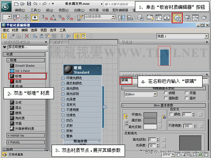Image resolution: width=211 pixels, height=158 pixels.
Task: Click the Select and Move tool icon
Action: point(26,18)
